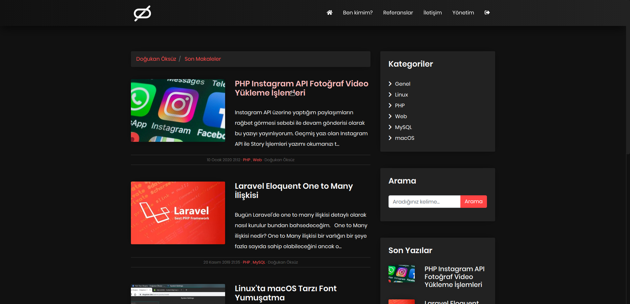Open Yönetim menu item
This screenshot has height=304, width=630.
(463, 12)
